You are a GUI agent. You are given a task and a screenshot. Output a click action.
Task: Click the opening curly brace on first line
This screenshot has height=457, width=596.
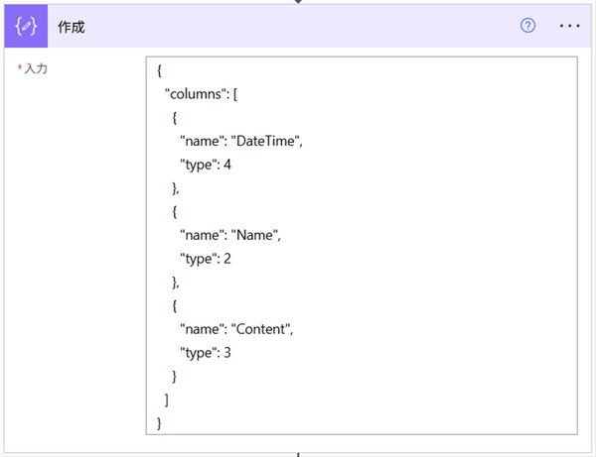point(159,70)
